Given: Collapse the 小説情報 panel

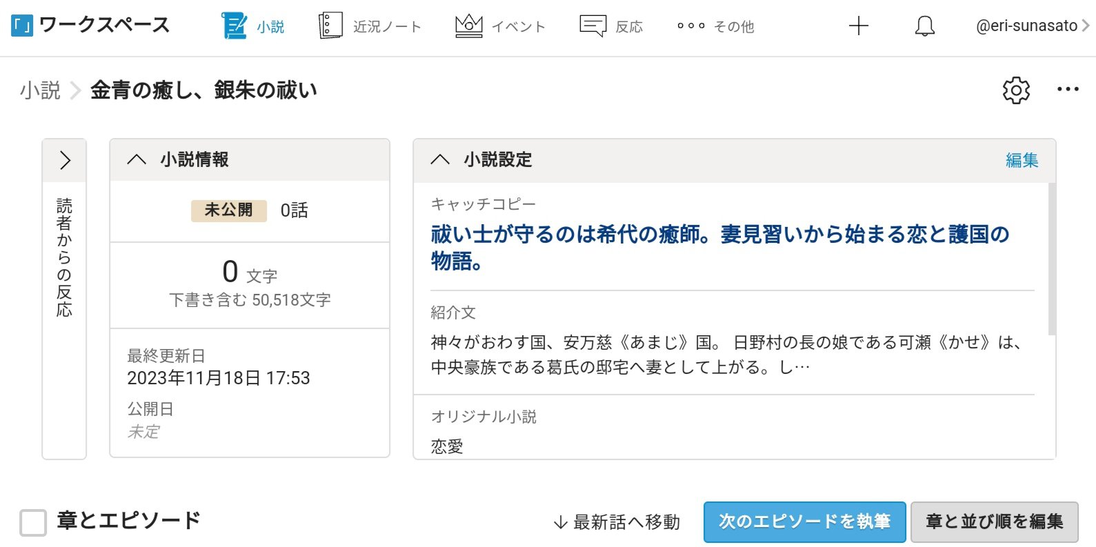Looking at the screenshot, I should [137, 160].
